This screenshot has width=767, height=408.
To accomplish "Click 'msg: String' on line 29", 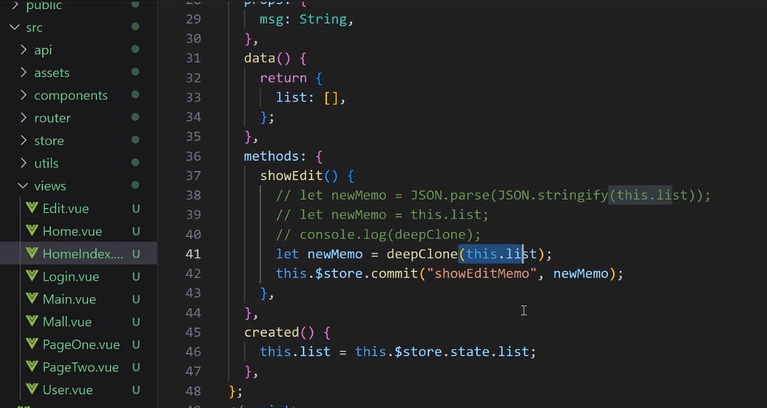I will pos(303,20).
